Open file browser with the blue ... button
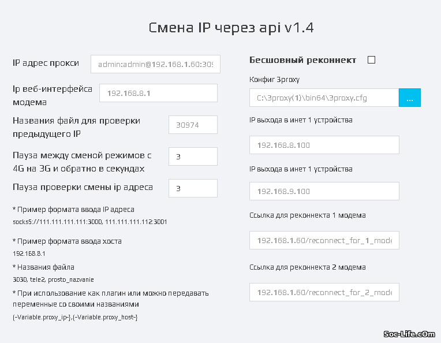441x343 pixels. click(x=410, y=98)
